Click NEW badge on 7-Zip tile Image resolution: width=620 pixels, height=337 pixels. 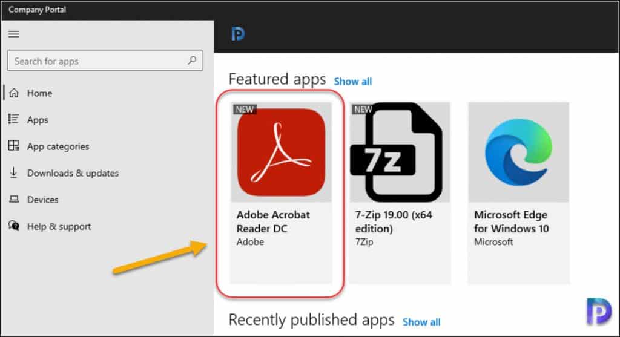(x=363, y=110)
